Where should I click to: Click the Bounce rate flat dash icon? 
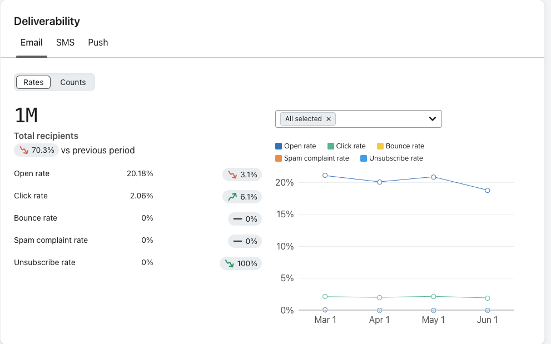[x=237, y=219]
